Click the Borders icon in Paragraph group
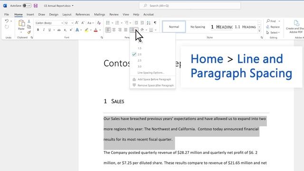The height and width of the screenshot is (171, 304). click(x=151, y=30)
